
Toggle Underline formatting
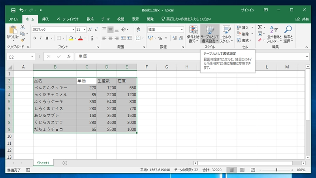(x=47, y=38)
